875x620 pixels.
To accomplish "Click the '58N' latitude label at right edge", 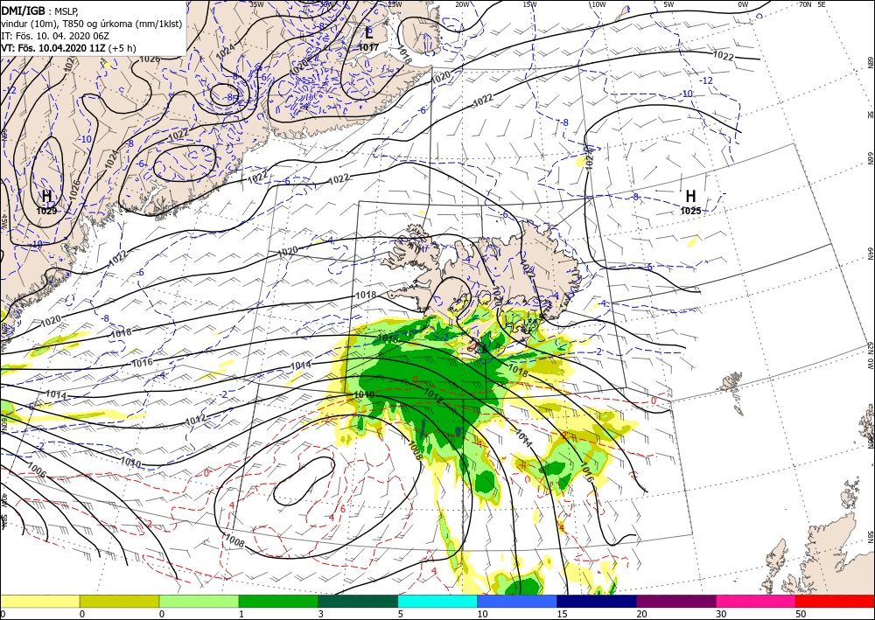I will pyautogui.click(x=870, y=538).
